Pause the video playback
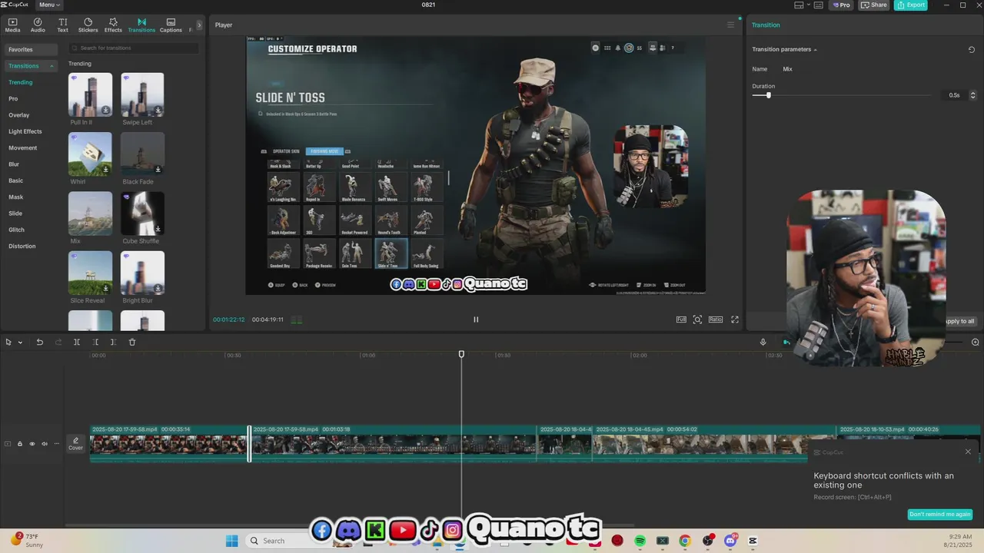Viewport: 984px width, 553px height. pyautogui.click(x=475, y=320)
